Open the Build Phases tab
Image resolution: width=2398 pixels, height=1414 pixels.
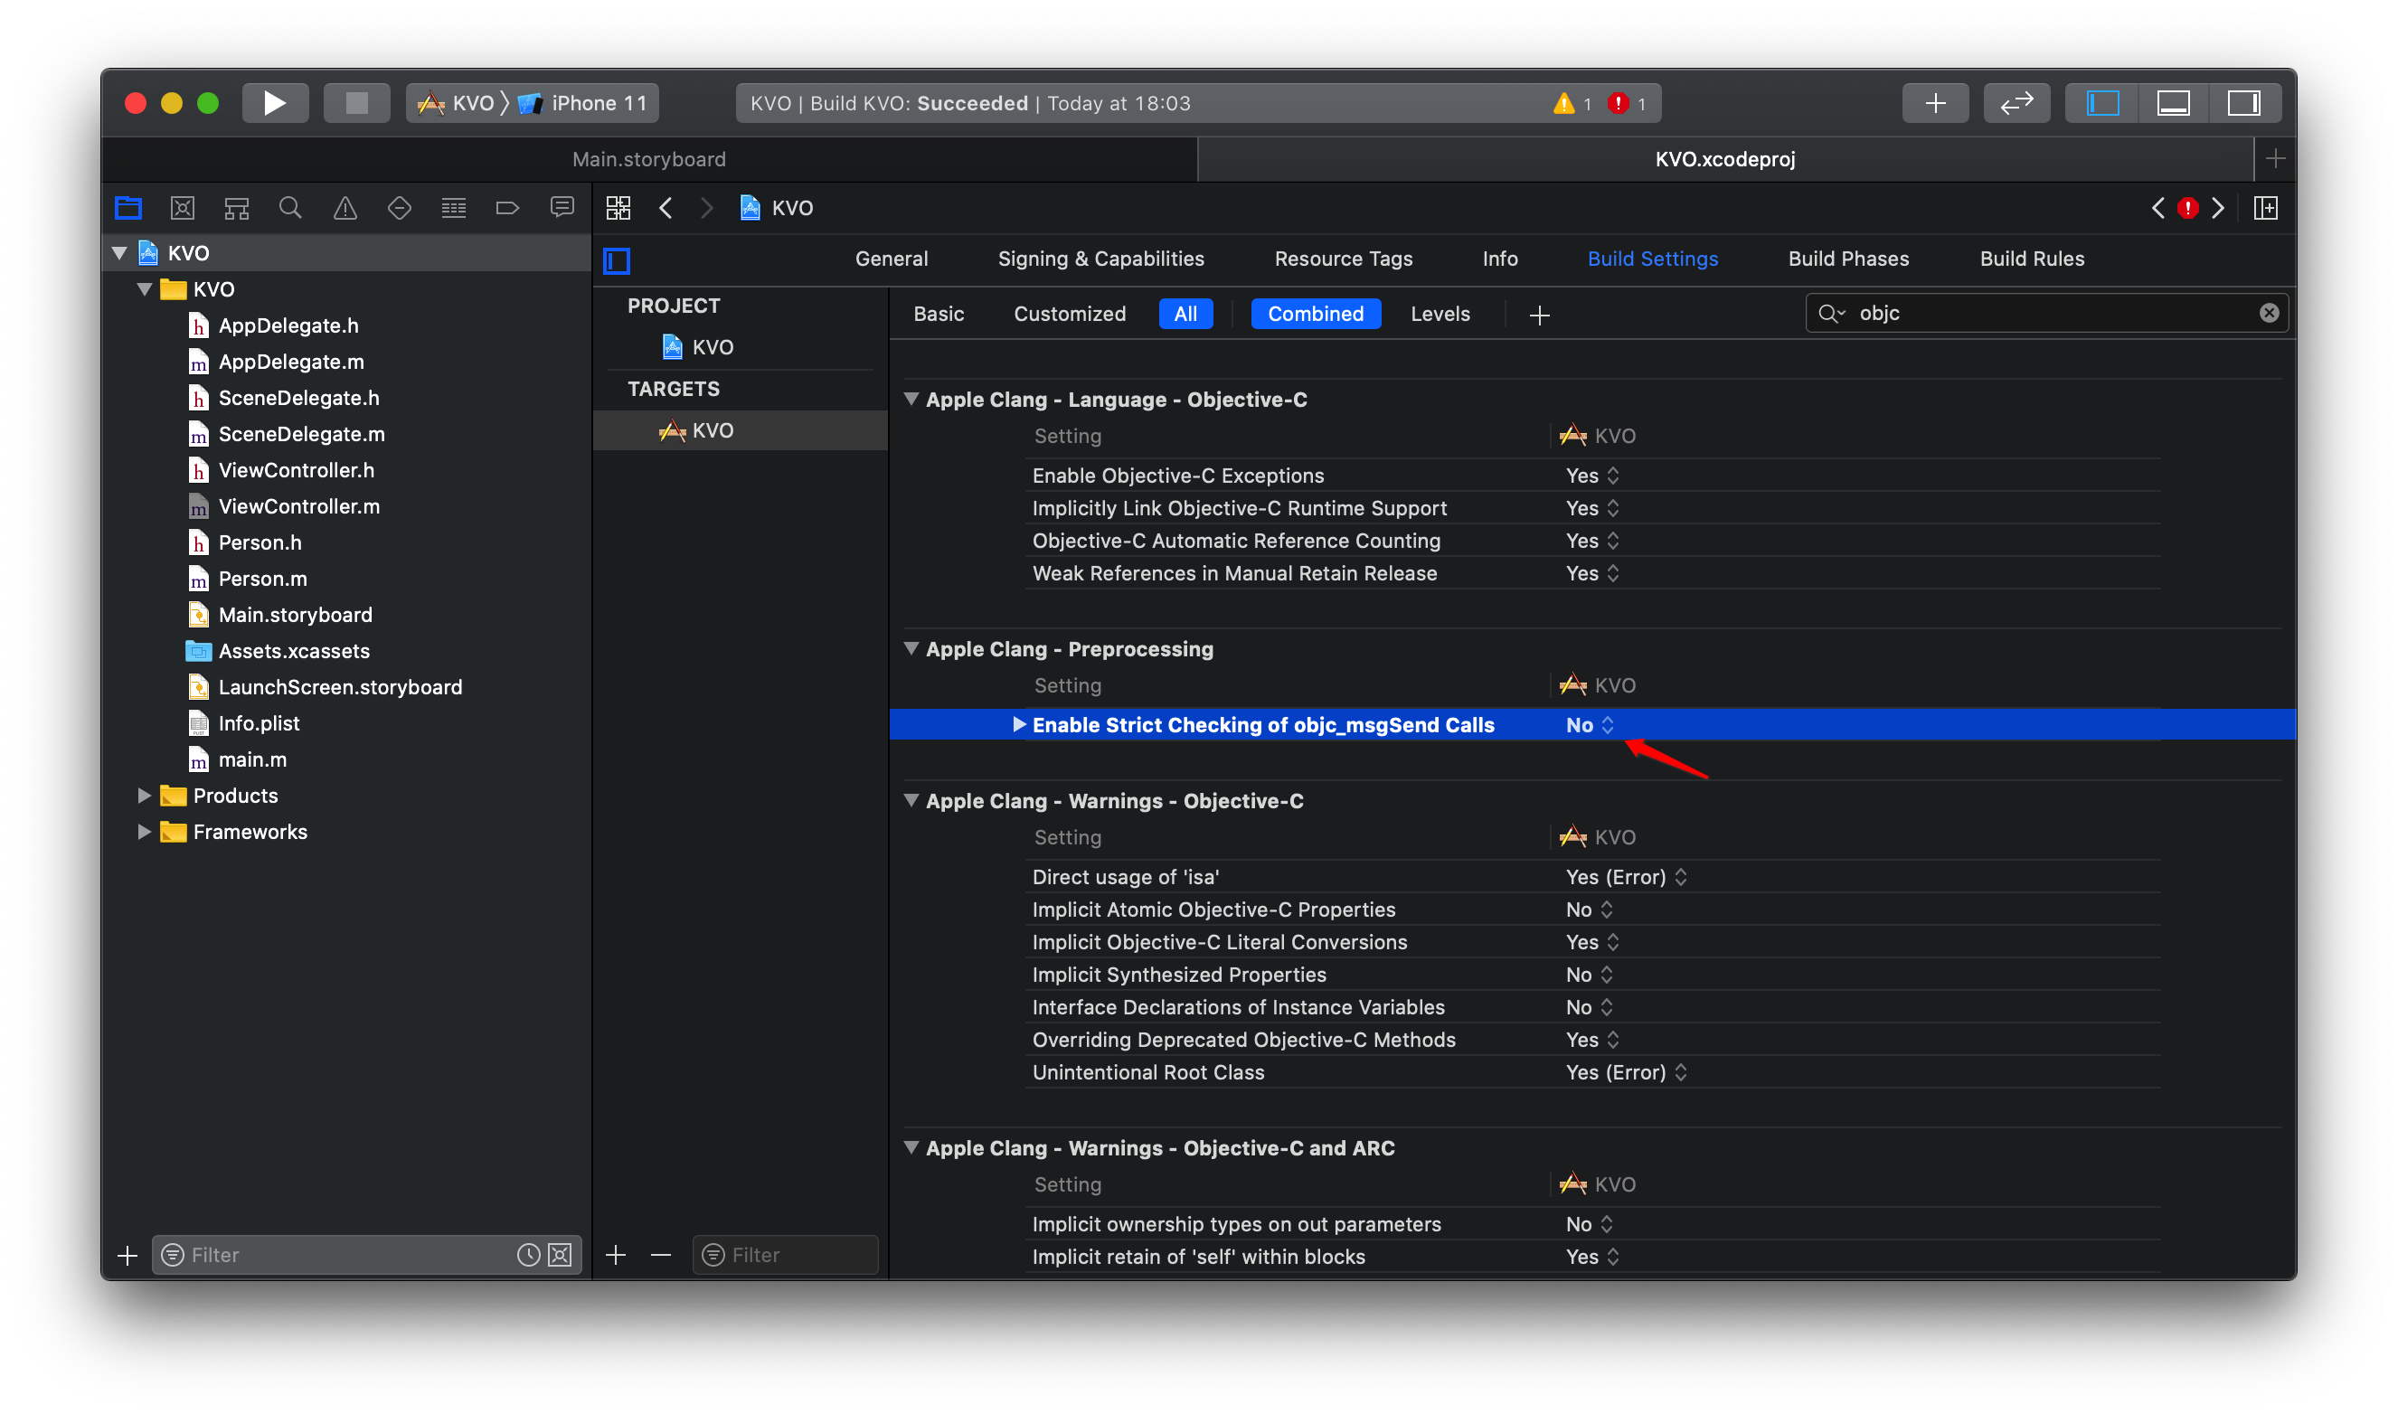point(1848,259)
